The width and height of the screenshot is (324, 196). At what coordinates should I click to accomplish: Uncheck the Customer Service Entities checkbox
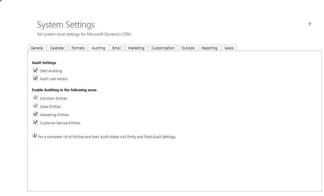tap(36, 122)
